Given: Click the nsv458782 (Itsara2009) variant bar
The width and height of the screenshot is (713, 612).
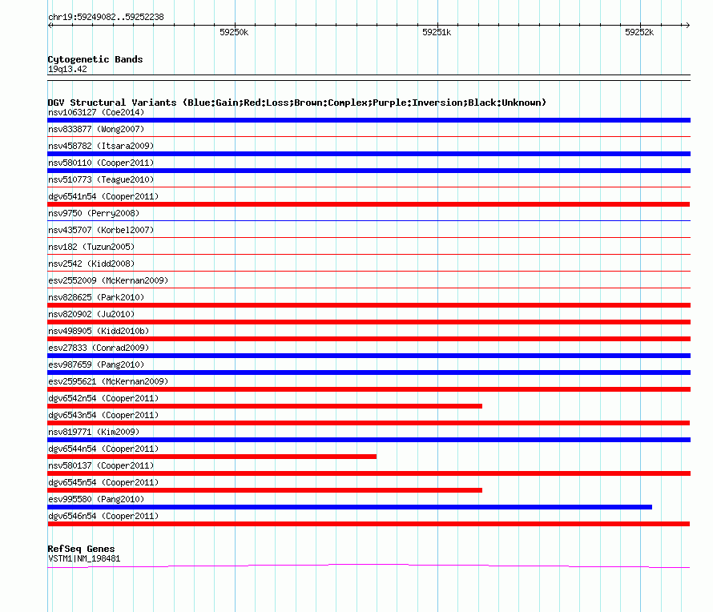Looking at the screenshot, I should pyautogui.click(x=369, y=154).
